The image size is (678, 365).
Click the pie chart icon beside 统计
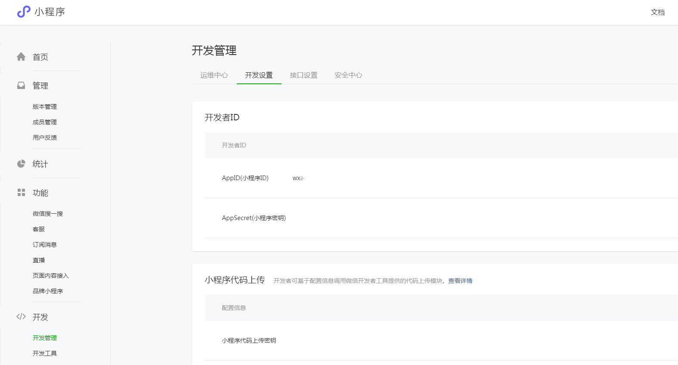(21, 164)
